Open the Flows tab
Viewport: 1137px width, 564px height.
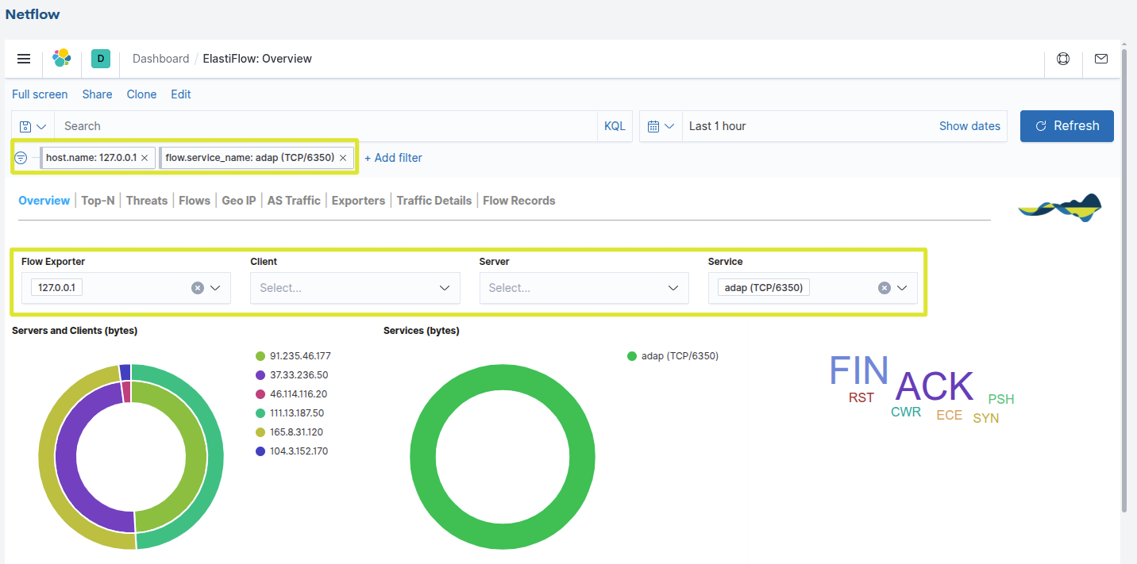(195, 201)
